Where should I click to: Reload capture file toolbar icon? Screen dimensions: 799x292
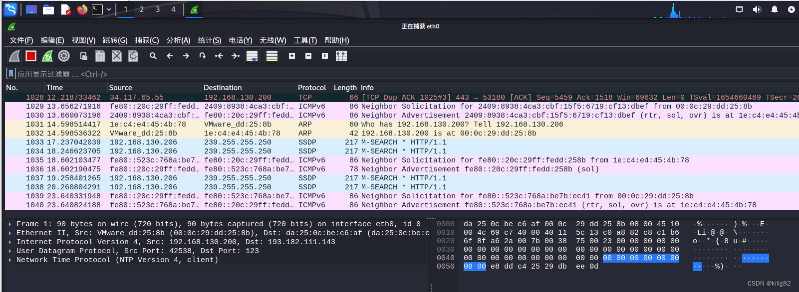[133, 56]
